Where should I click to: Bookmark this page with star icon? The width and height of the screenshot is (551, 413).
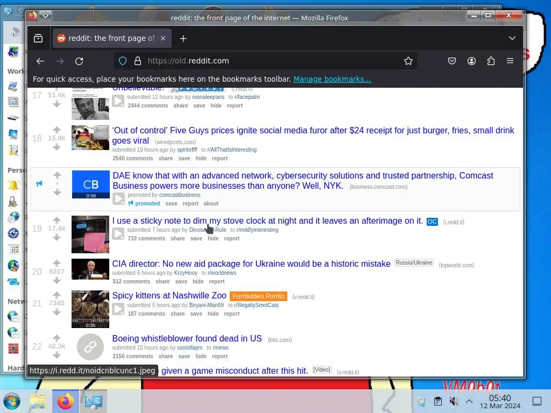[x=408, y=61]
